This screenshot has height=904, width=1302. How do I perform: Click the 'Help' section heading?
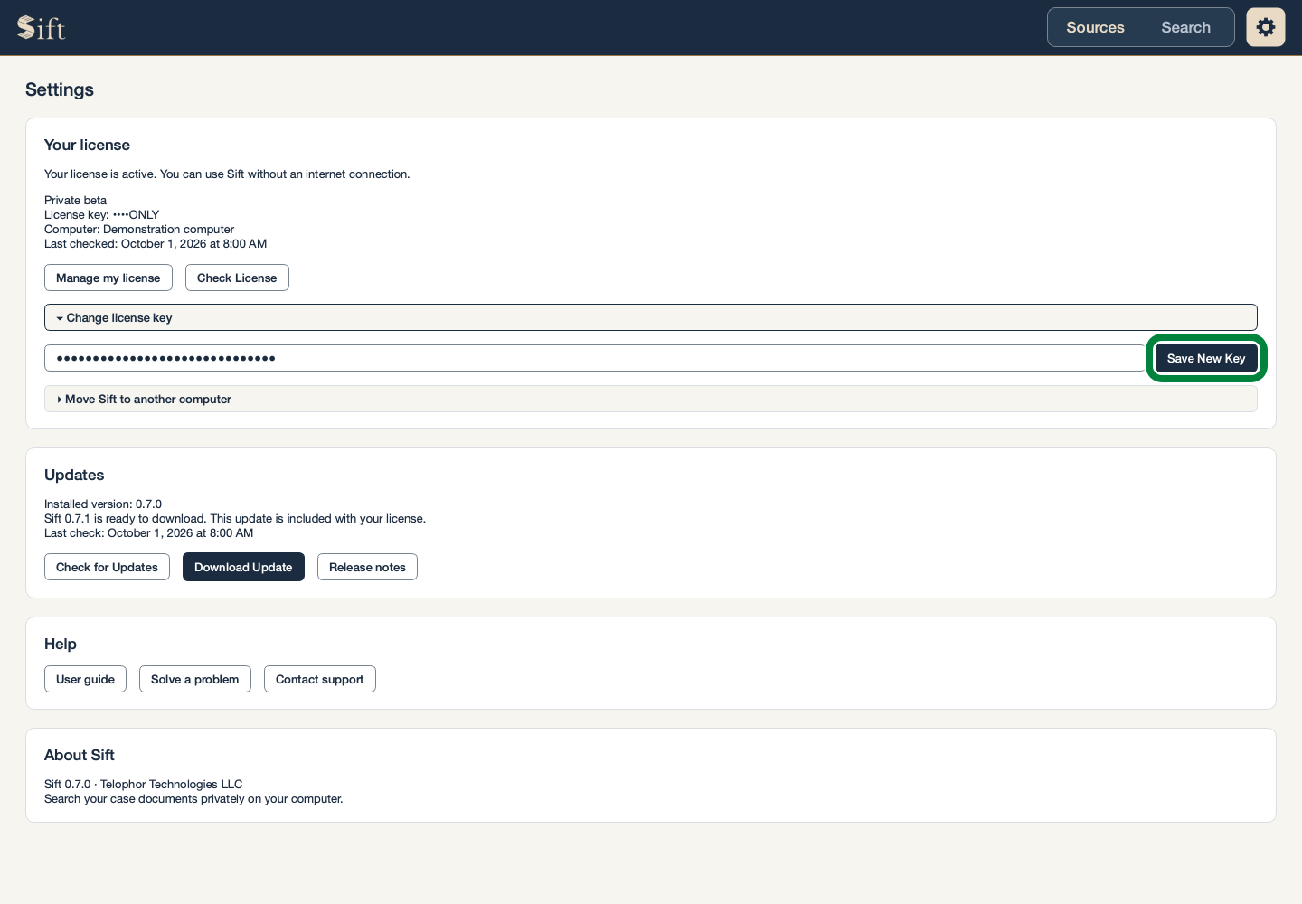(x=61, y=644)
